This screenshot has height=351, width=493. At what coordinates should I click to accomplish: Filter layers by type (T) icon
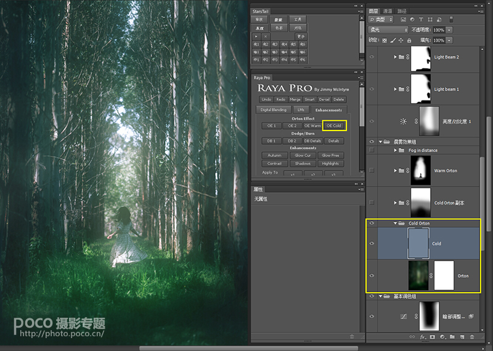pyautogui.click(x=421, y=20)
